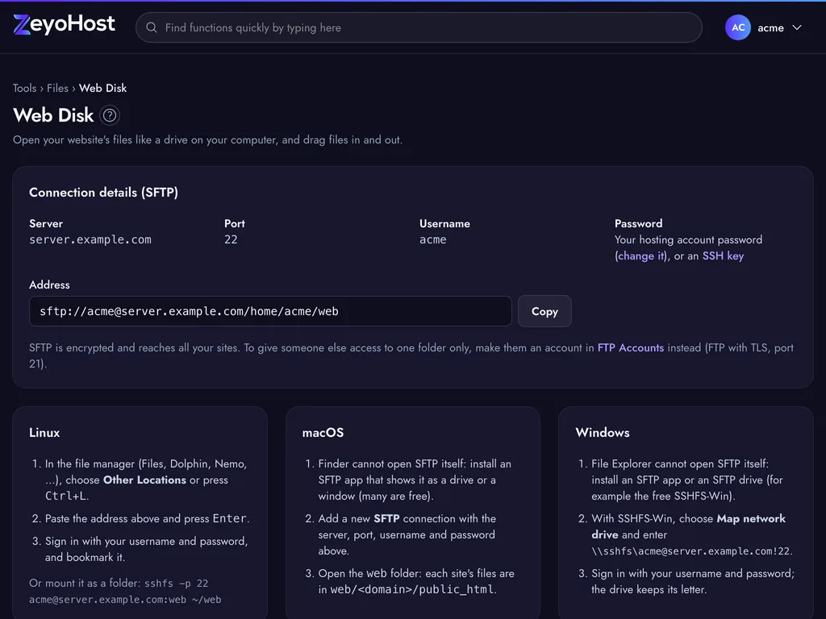
Task: Go to the Tools breadcrumb
Action: pos(25,88)
